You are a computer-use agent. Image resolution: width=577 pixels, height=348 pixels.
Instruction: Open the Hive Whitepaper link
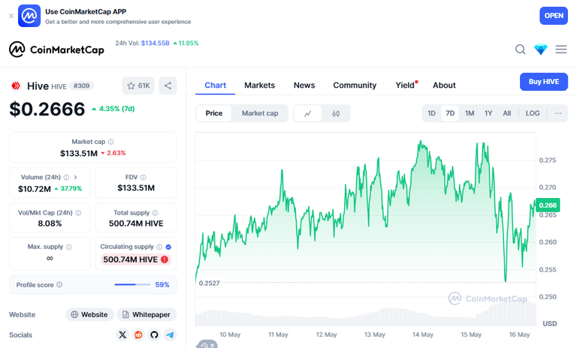tap(147, 314)
